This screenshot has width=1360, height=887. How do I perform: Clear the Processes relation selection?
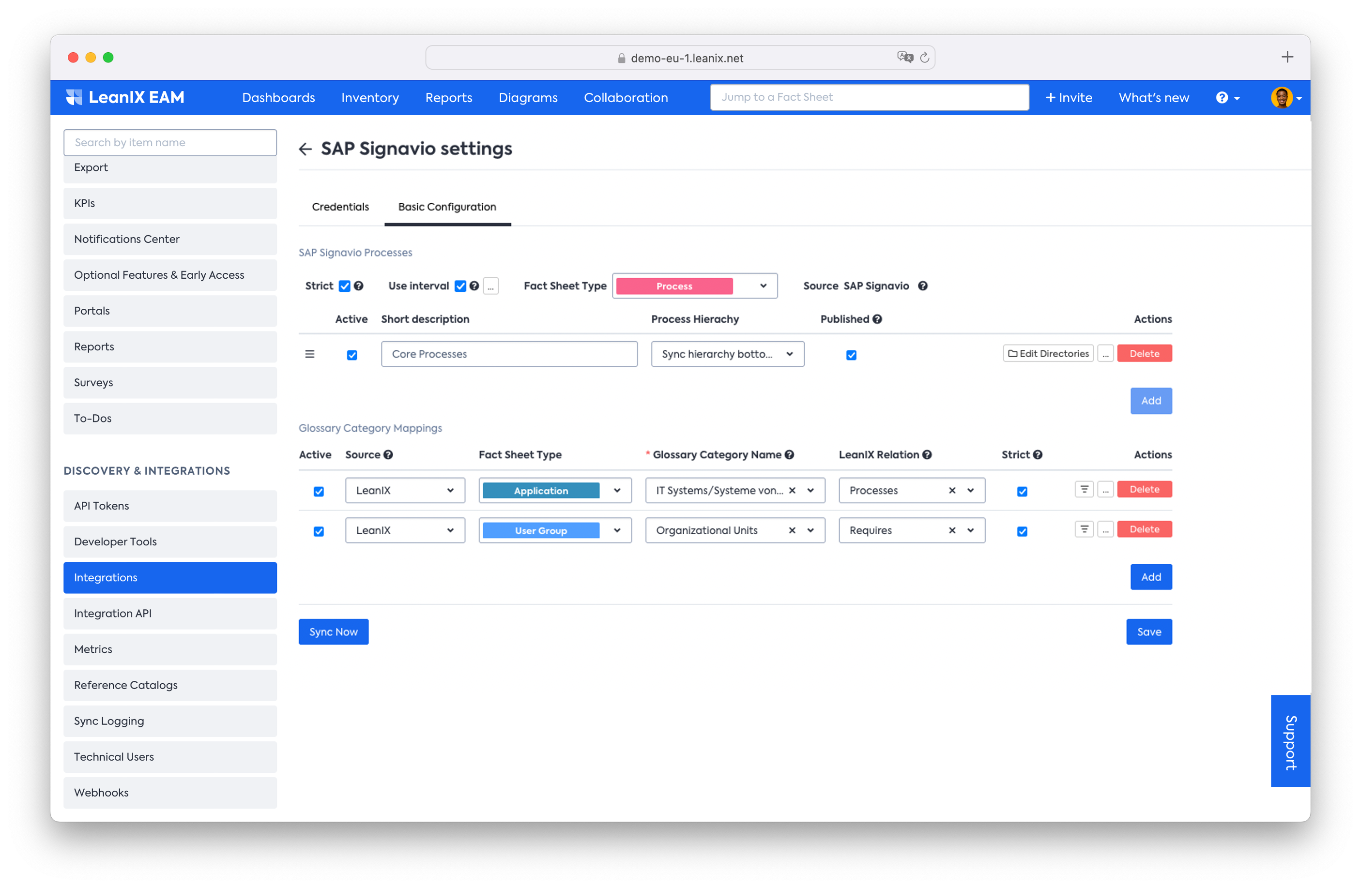point(952,491)
